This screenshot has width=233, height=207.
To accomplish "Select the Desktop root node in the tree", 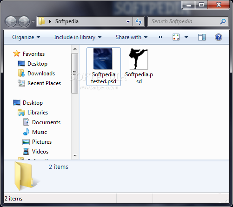I will click(x=33, y=103).
